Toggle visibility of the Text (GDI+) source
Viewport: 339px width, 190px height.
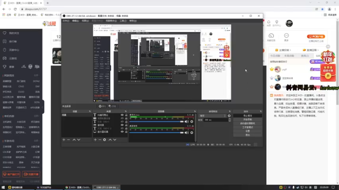tap(122, 122)
